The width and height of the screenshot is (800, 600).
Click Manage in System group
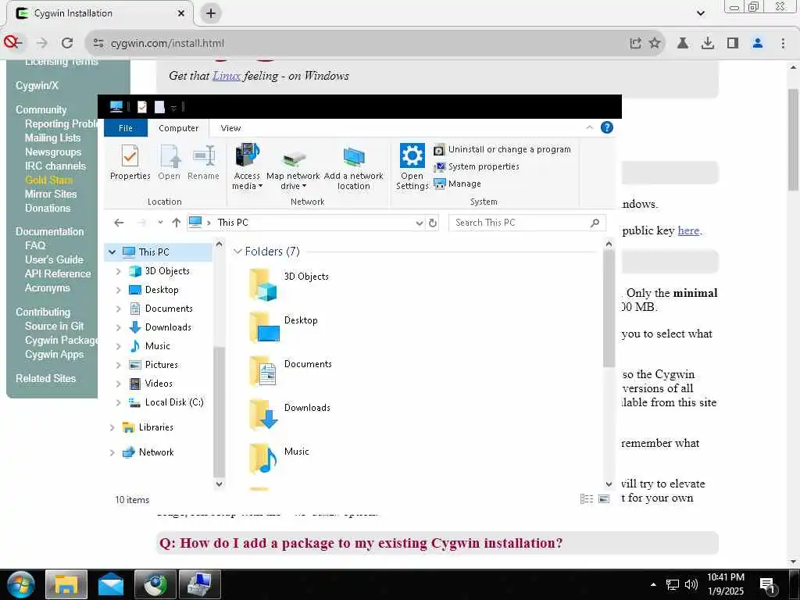point(457,184)
